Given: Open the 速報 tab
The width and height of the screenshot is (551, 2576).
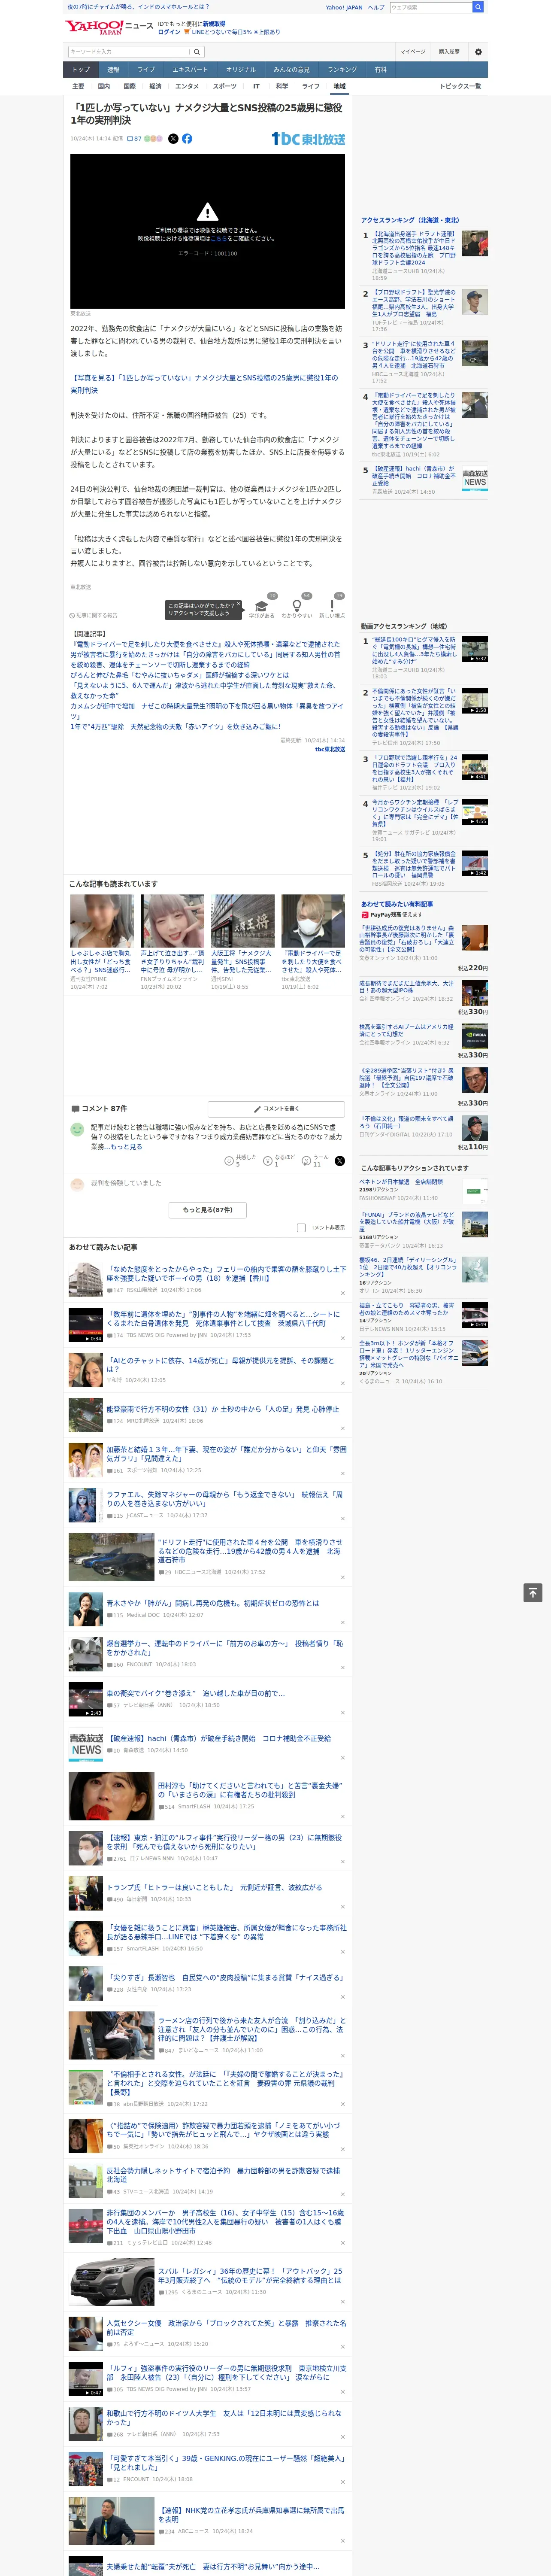Looking at the screenshot, I should pos(113,70).
